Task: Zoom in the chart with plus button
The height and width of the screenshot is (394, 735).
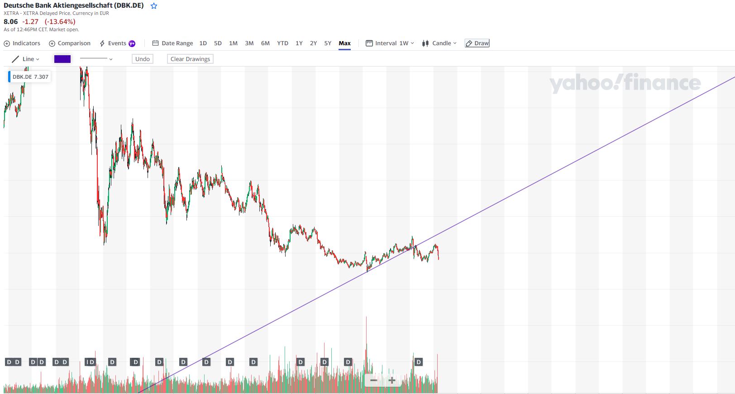Action: [x=392, y=380]
